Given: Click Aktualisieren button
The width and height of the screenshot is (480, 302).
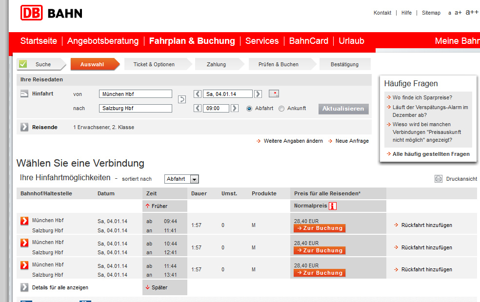Looking at the screenshot, I should coord(343,109).
